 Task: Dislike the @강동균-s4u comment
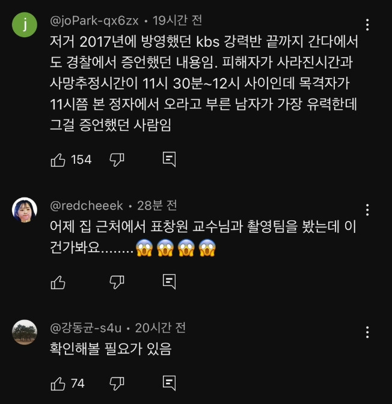click(x=117, y=384)
